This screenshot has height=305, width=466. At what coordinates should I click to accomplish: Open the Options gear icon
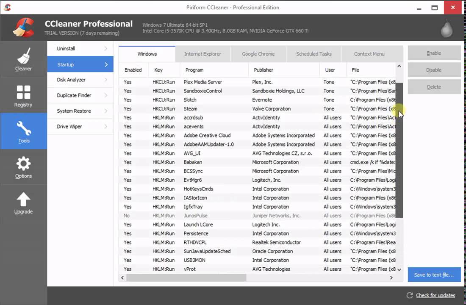tap(23, 164)
